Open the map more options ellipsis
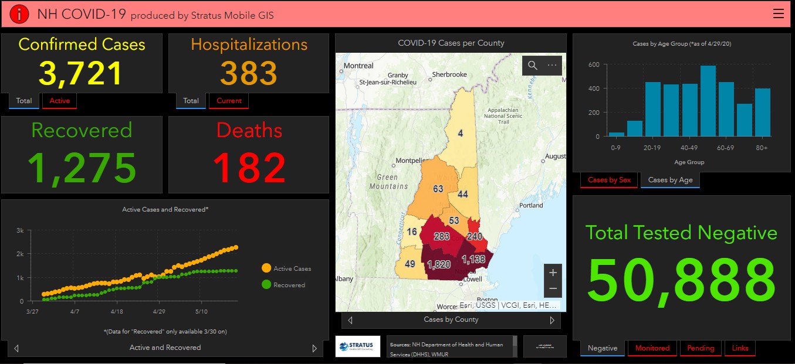The width and height of the screenshot is (795, 364). [x=552, y=66]
